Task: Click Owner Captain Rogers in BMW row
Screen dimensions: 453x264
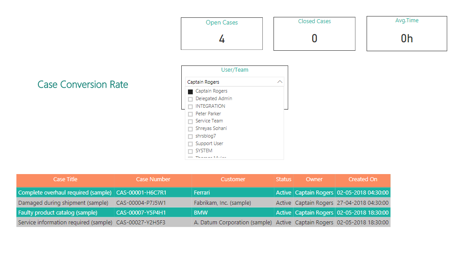Action: (314, 213)
